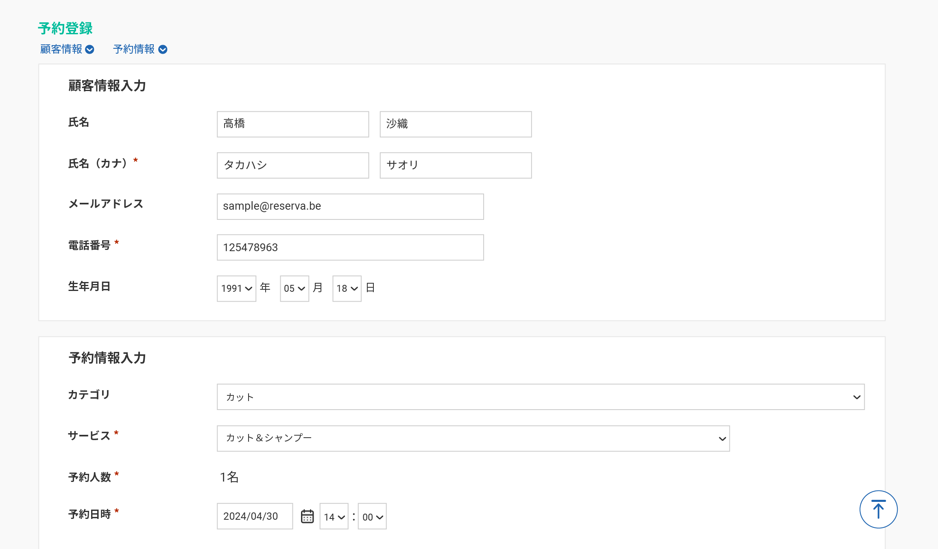
Task: Open the birth month 05 dropdown
Action: (x=294, y=289)
